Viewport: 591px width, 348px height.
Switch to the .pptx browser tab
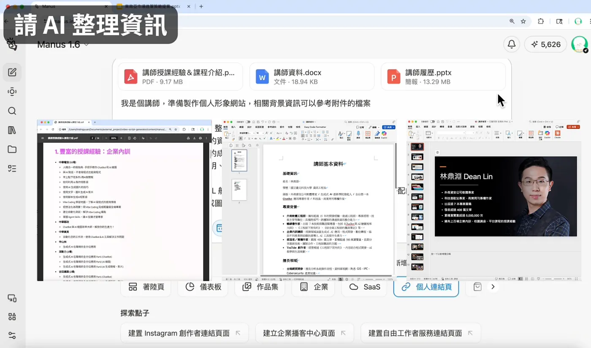point(152,6)
